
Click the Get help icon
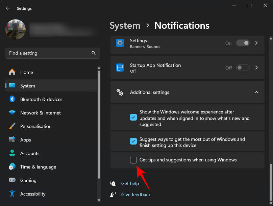pos(113,183)
